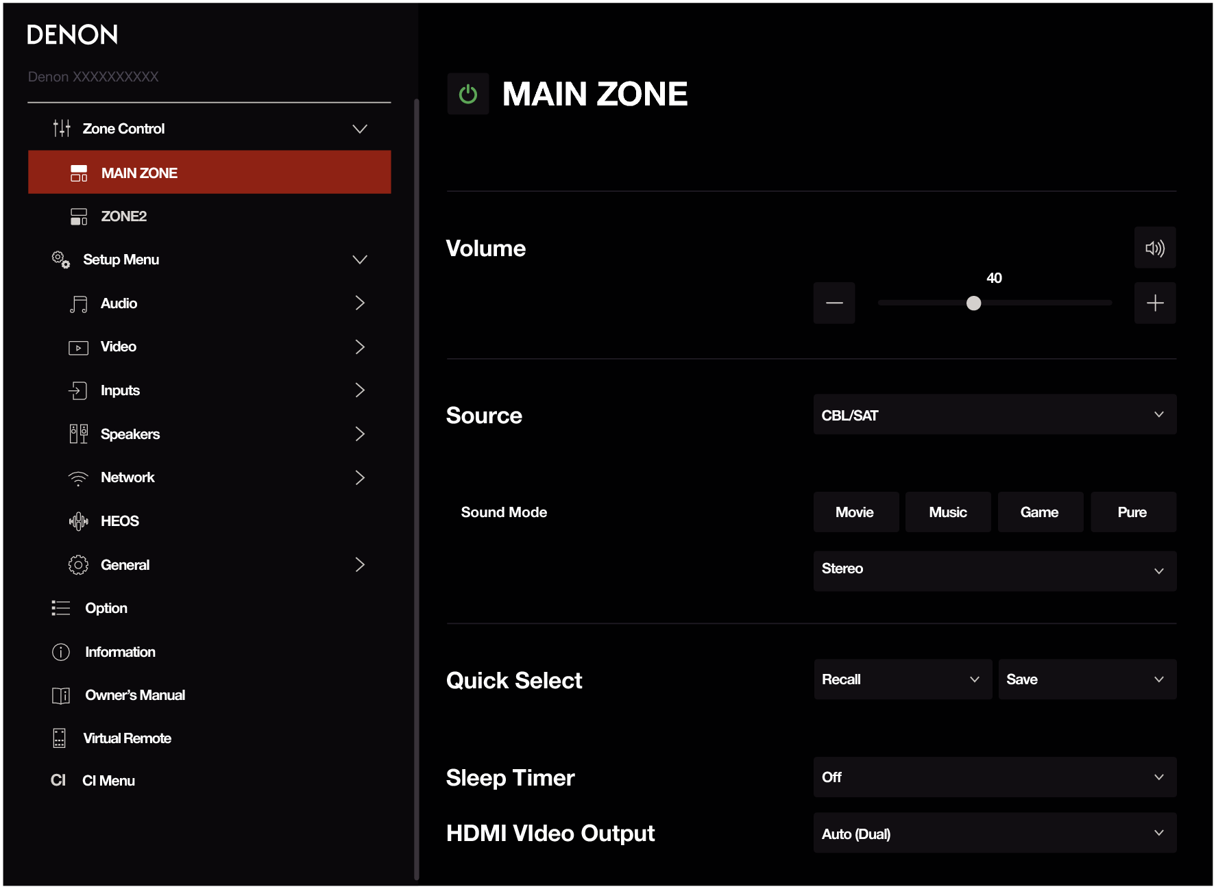Click the volume value 40
The width and height of the screenshot is (1216, 889).
[994, 278]
